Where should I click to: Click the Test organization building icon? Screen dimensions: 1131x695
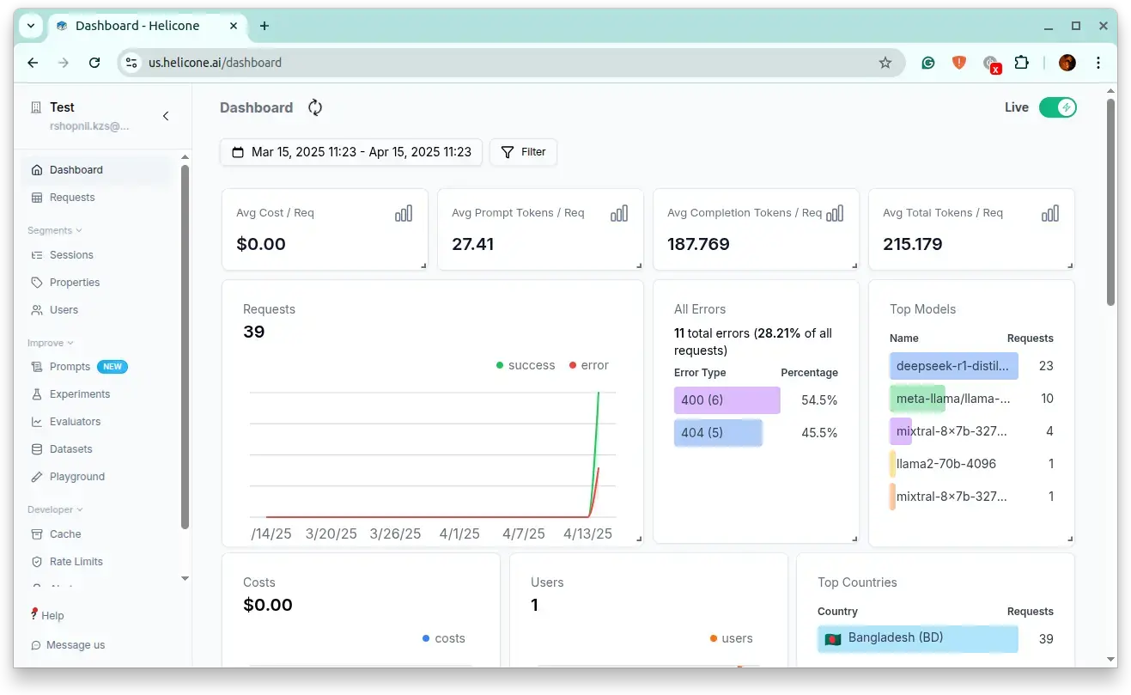36,107
